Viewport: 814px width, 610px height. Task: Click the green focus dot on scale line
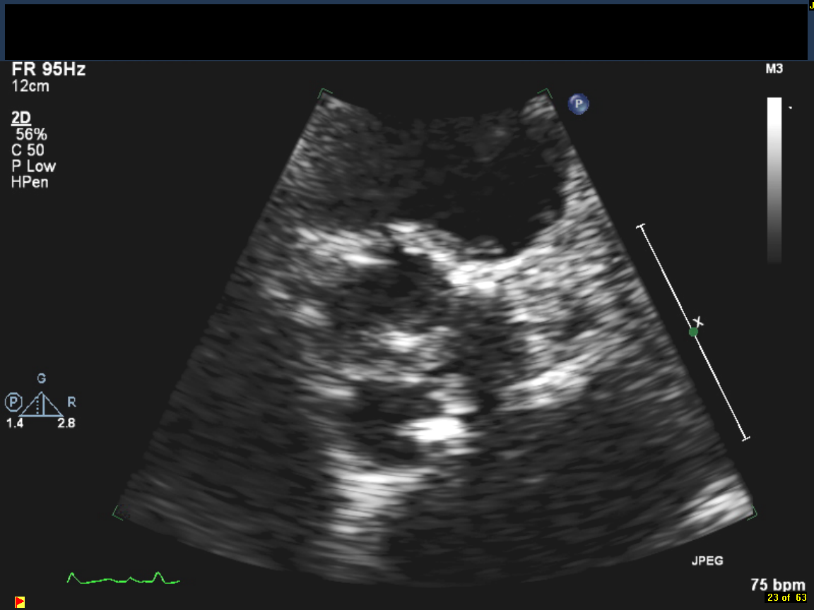(694, 331)
